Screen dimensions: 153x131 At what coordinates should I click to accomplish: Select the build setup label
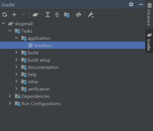click(39, 60)
